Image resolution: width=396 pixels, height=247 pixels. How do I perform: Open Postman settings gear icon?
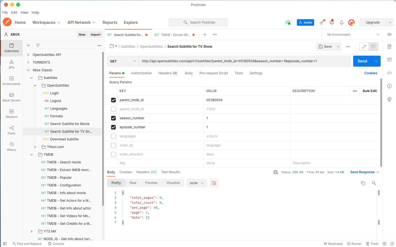click(x=332, y=22)
